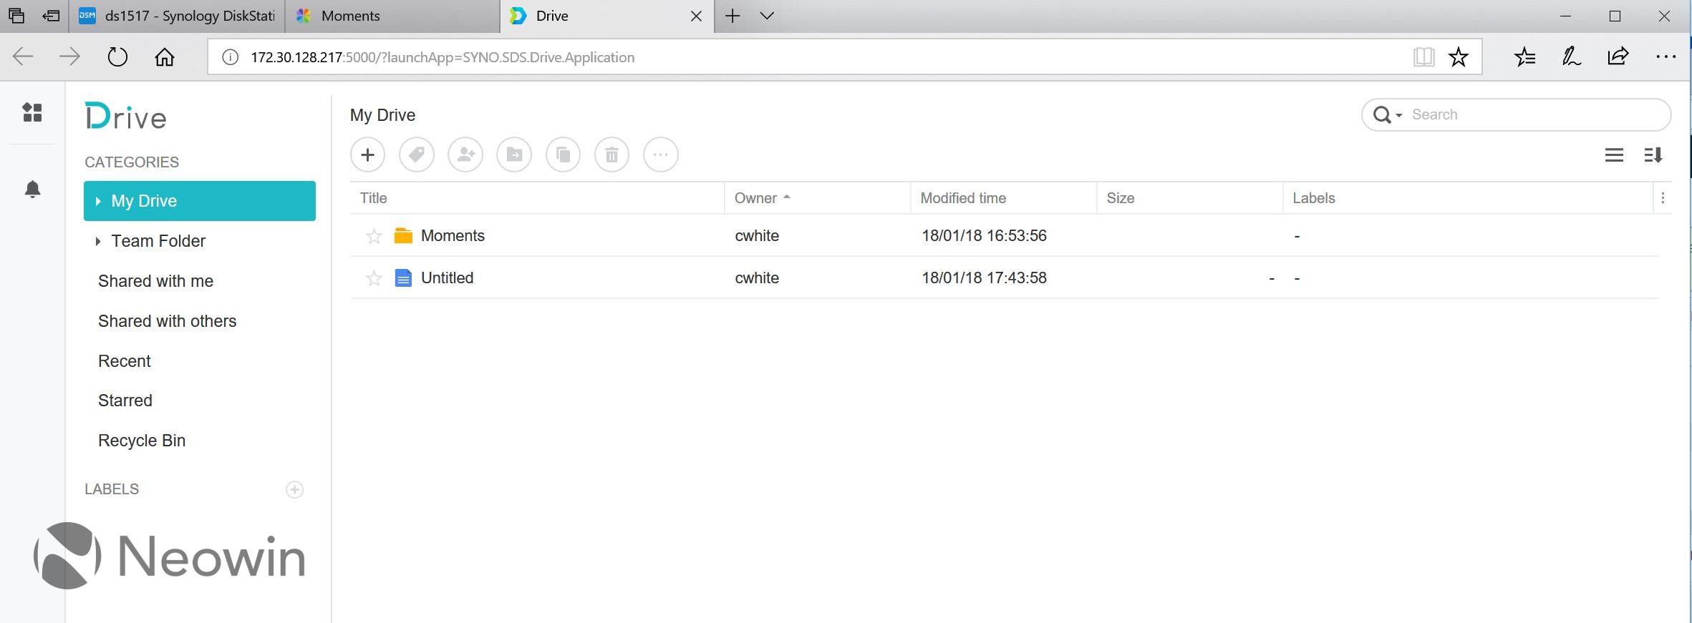This screenshot has width=1692, height=623.
Task: Open the More actions ellipsis button
Action: coord(661,154)
